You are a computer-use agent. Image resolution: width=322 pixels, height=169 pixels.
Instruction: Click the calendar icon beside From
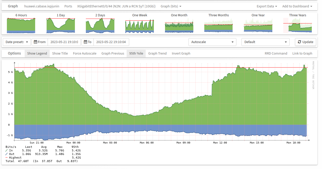tap(36, 42)
